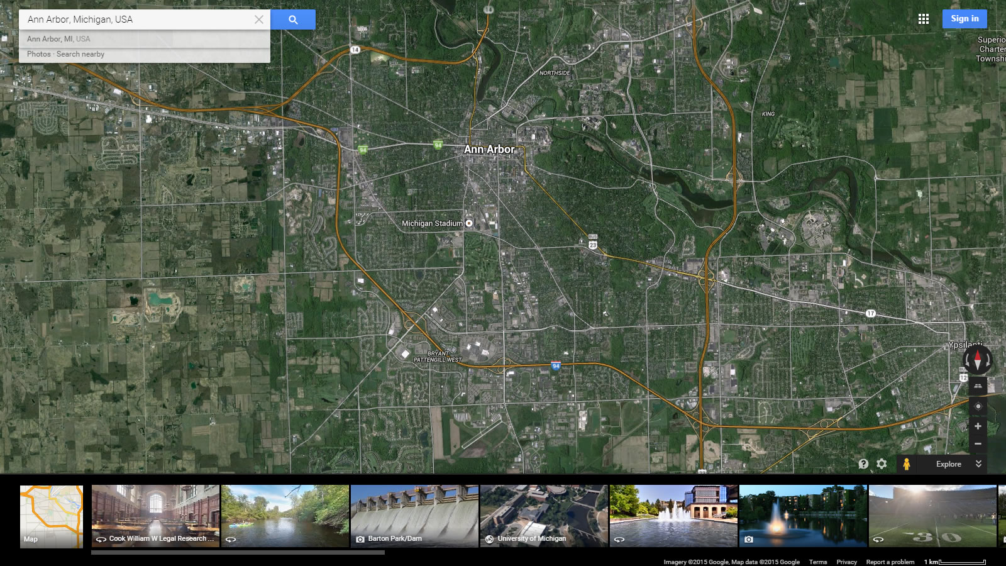Toggle tilt view of the map
The width and height of the screenshot is (1006, 566).
click(x=978, y=386)
